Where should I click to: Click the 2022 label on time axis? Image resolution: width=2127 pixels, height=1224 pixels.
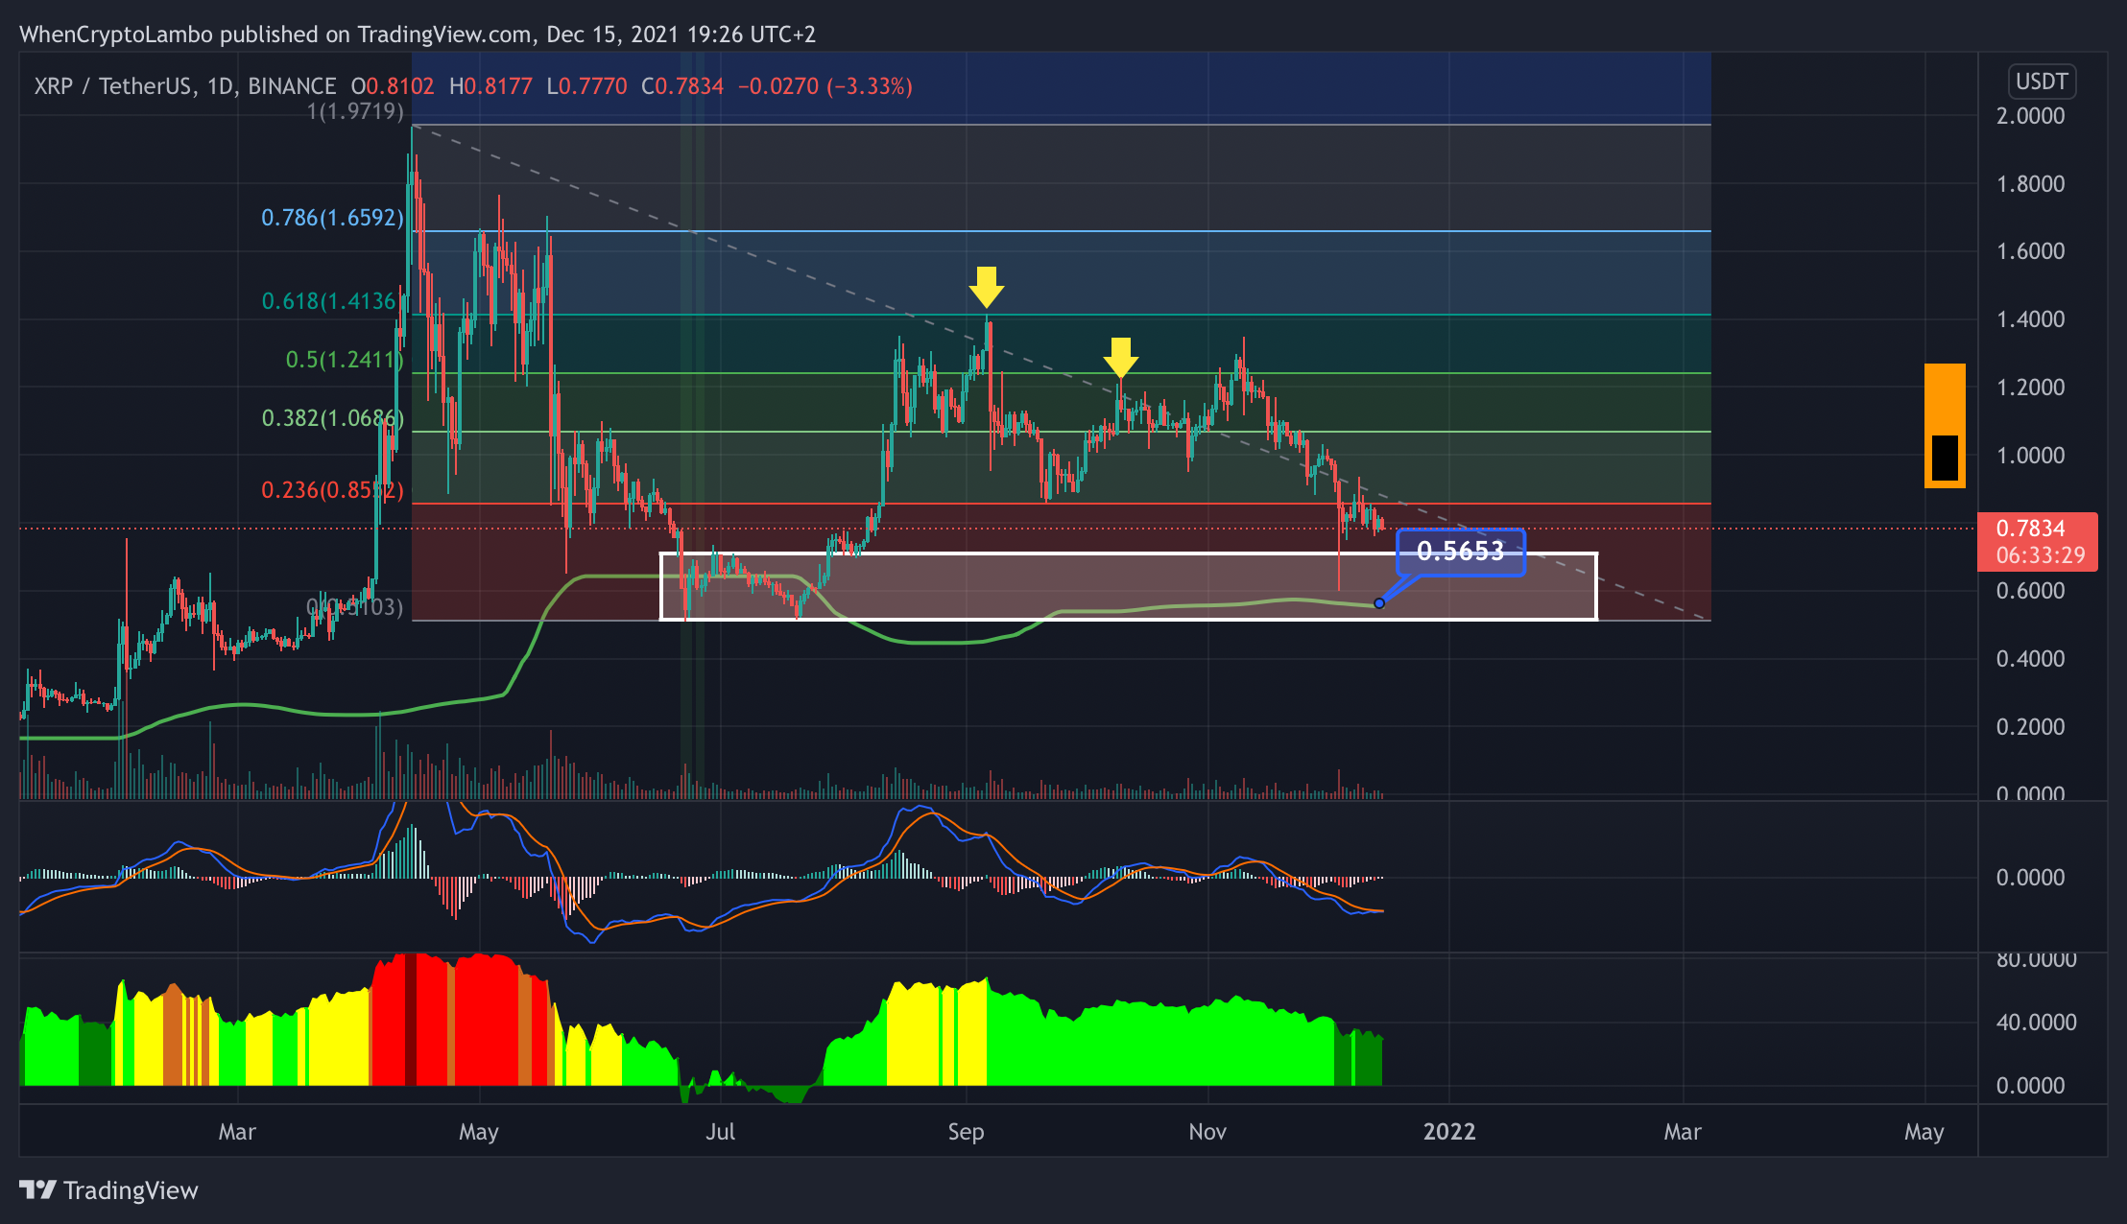click(1449, 1132)
